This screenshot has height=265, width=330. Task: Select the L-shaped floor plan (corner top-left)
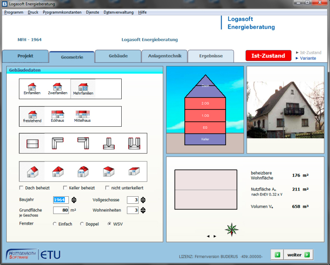[57, 143]
